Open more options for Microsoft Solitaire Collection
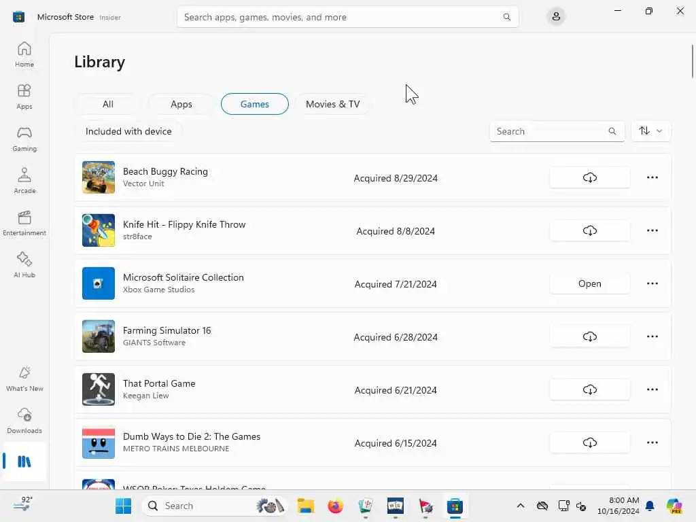696x522 pixels. 652,283
